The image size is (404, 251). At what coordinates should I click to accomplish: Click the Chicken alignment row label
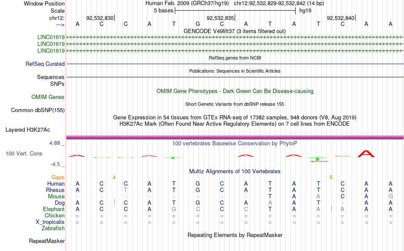54,215
